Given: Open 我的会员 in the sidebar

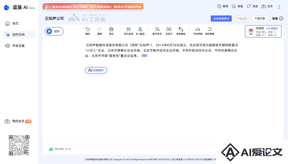Looking at the screenshot, I should [x=18, y=121].
